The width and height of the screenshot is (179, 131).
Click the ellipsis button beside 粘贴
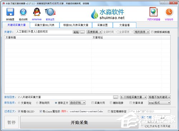(x=82, y=32)
